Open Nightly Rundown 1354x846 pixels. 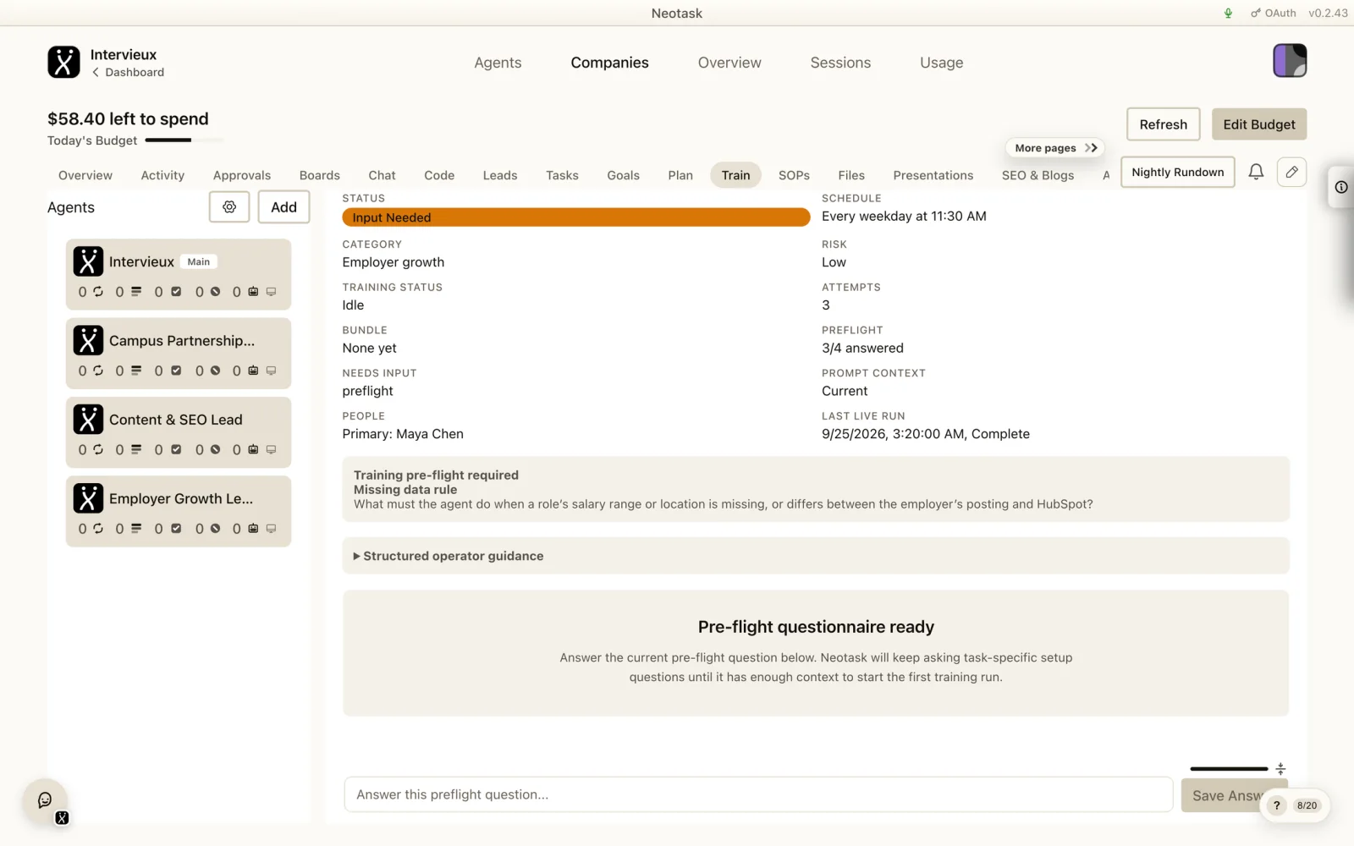point(1177,172)
